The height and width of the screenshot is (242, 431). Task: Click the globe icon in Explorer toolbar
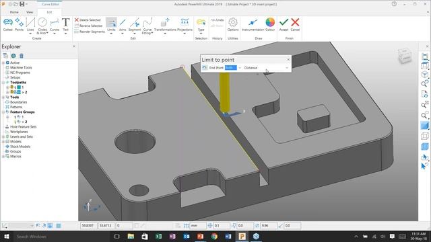(x=13, y=56)
